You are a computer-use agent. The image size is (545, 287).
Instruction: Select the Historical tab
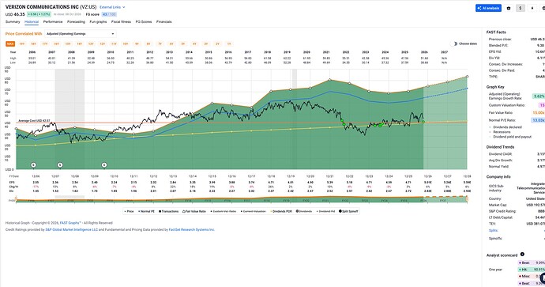point(32,21)
